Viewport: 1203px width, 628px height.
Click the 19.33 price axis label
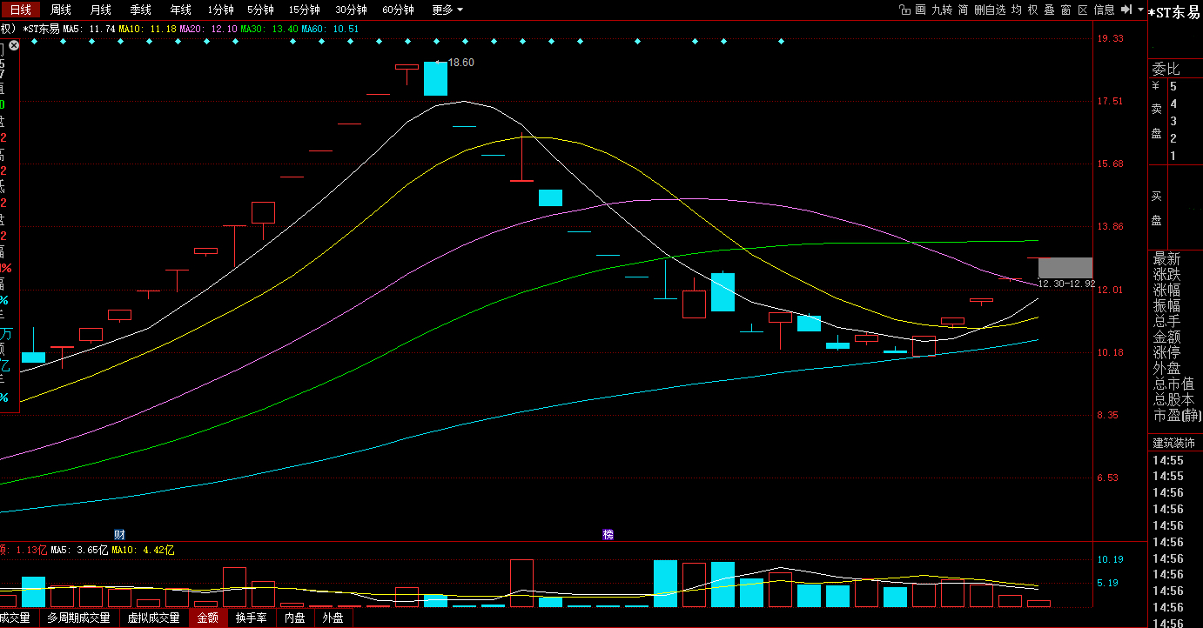[1110, 38]
